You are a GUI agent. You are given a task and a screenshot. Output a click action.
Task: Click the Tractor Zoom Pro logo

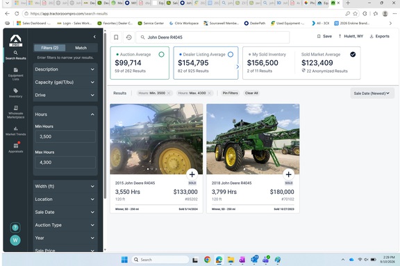[x=15, y=40]
